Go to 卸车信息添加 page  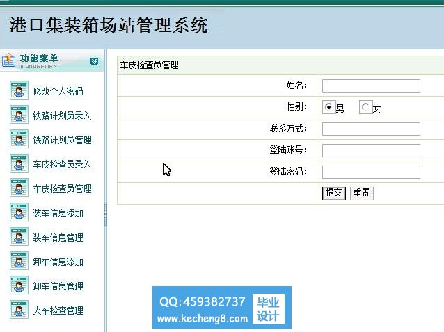(58, 262)
